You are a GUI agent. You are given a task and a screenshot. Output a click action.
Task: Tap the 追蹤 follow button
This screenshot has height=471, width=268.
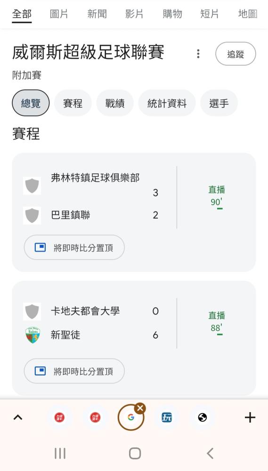(236, 54)
